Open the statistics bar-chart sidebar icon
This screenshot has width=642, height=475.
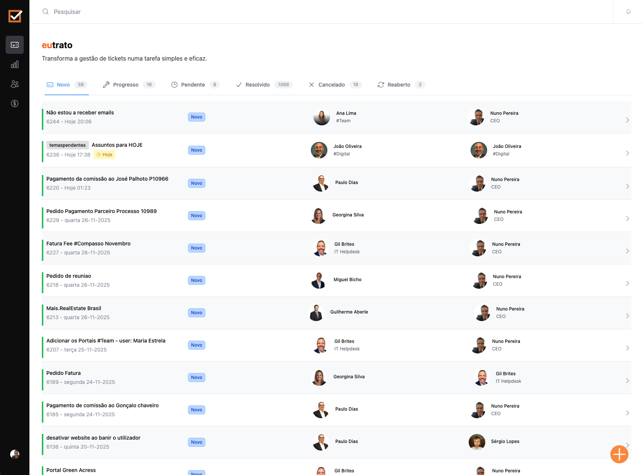(14, 64)
